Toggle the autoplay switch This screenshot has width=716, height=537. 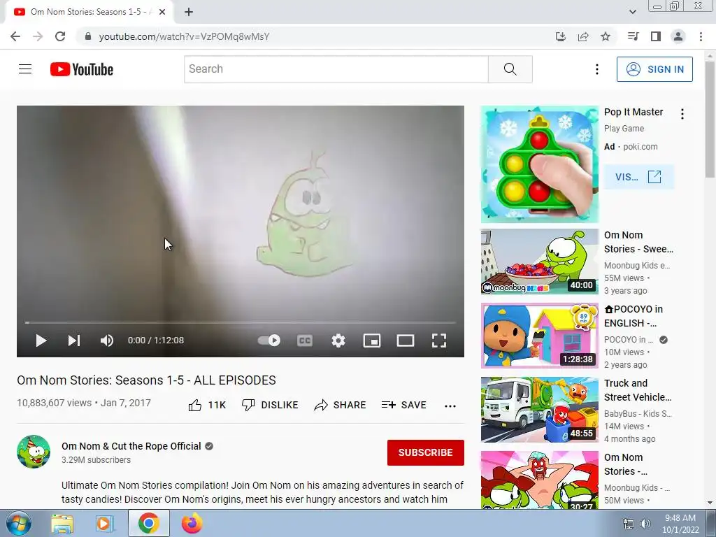(x=269, y=341)
